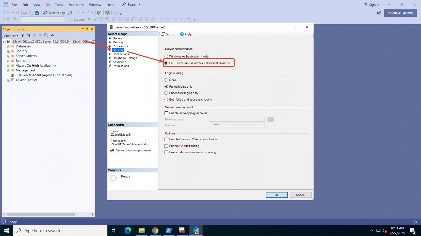
Task: Click the Save All toolbar icon
Action: [37, 13]
